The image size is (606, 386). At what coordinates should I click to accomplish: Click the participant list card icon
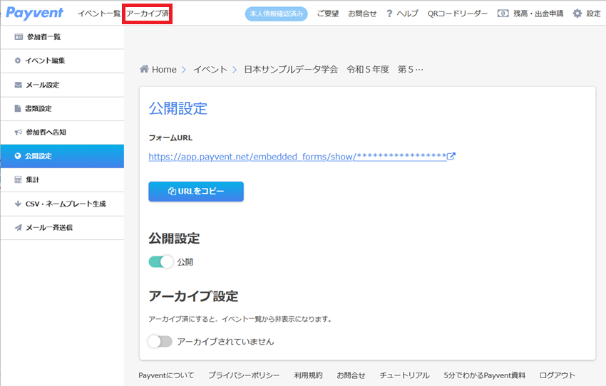tap(19, 36)
